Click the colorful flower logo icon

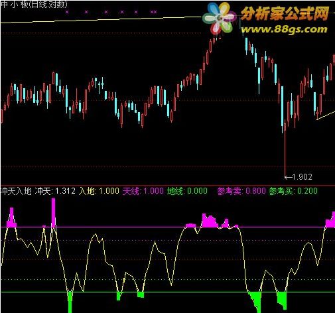click(x=219, y=18)
